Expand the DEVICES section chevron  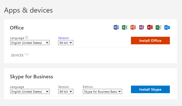point(27,54)
